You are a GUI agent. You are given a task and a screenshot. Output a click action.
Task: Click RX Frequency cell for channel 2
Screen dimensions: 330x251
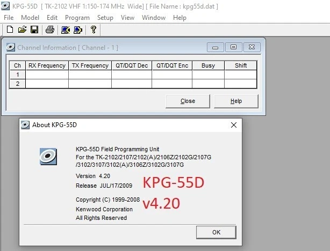click(47, 84)
